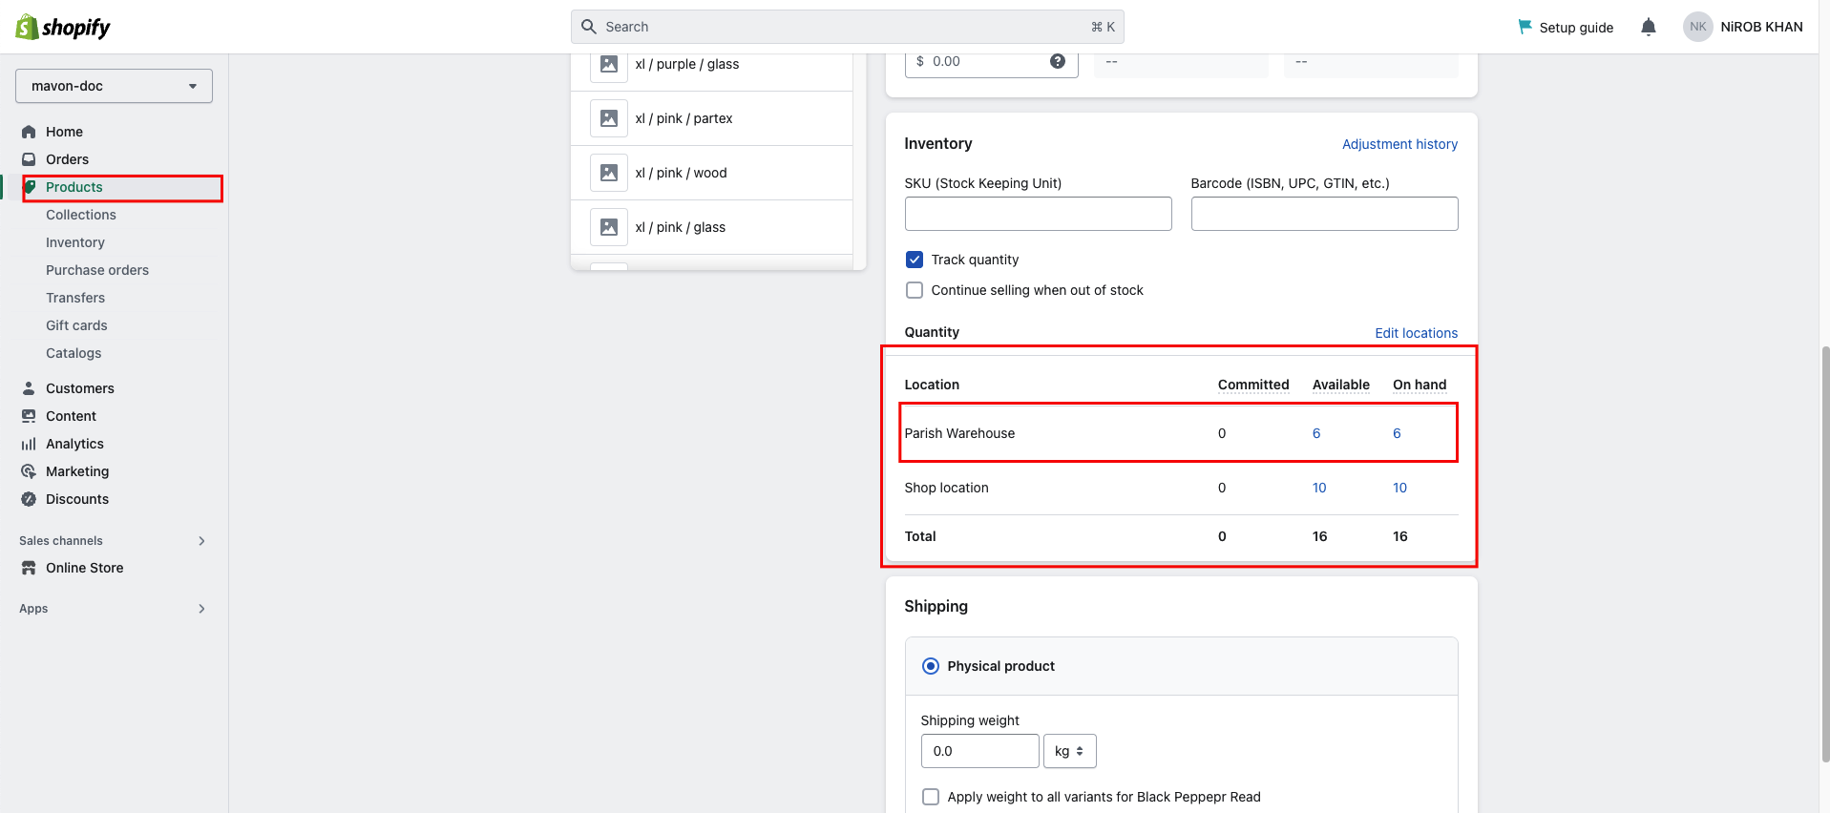Open the mavon-doc store switcher dropdown
This screenshot has width=1830, height=813.
114,86
